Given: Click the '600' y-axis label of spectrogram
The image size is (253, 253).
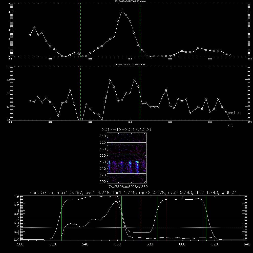Looking at the screenshot, I should 103,149.
